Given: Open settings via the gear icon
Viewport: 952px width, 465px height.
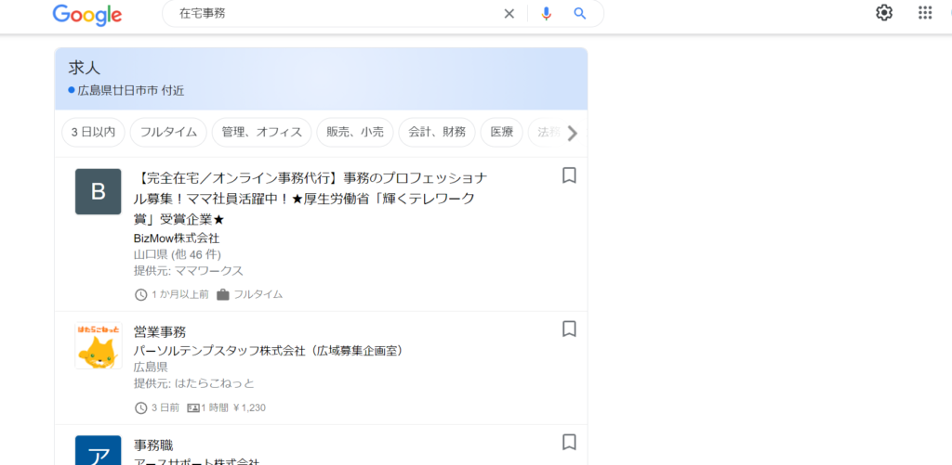Looking at the screenshot, I should (884, 13).
